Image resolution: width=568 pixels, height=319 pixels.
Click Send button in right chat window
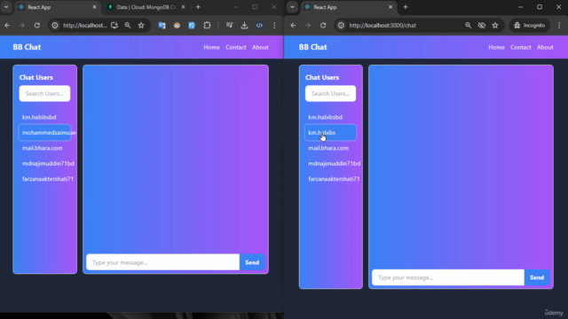coord(537,277)
